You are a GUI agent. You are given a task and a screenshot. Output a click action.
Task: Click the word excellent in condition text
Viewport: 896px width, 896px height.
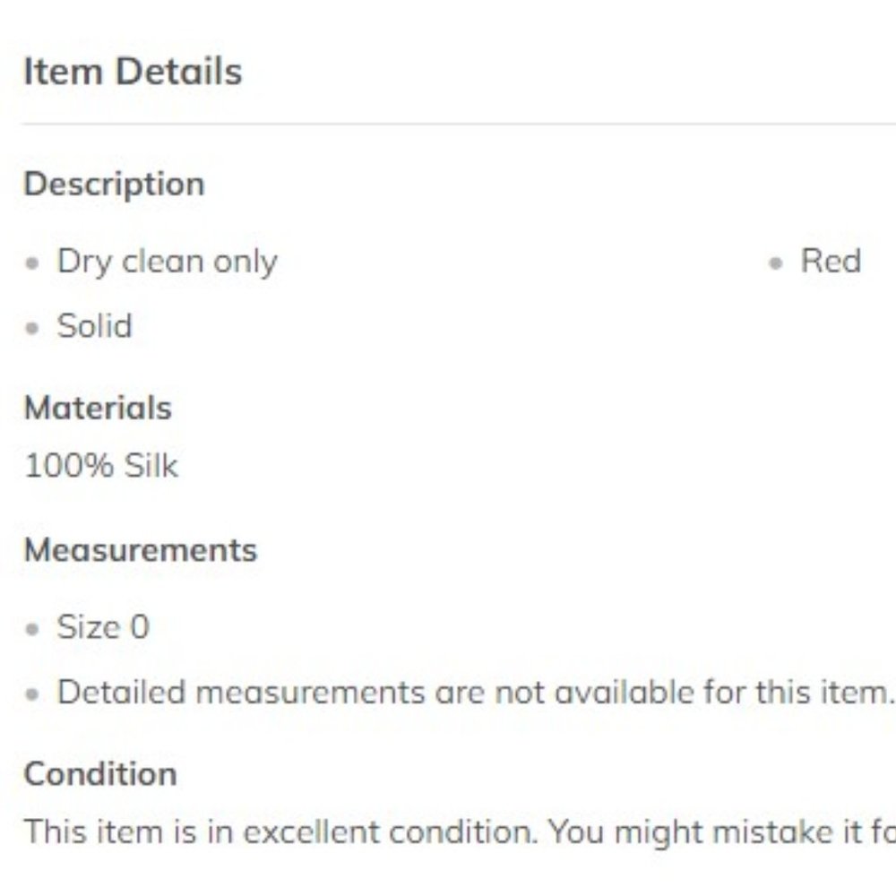[x=311, y=832]
